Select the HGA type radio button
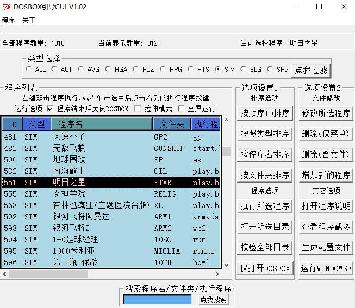355x308 pixels. [x=108, y=69]
